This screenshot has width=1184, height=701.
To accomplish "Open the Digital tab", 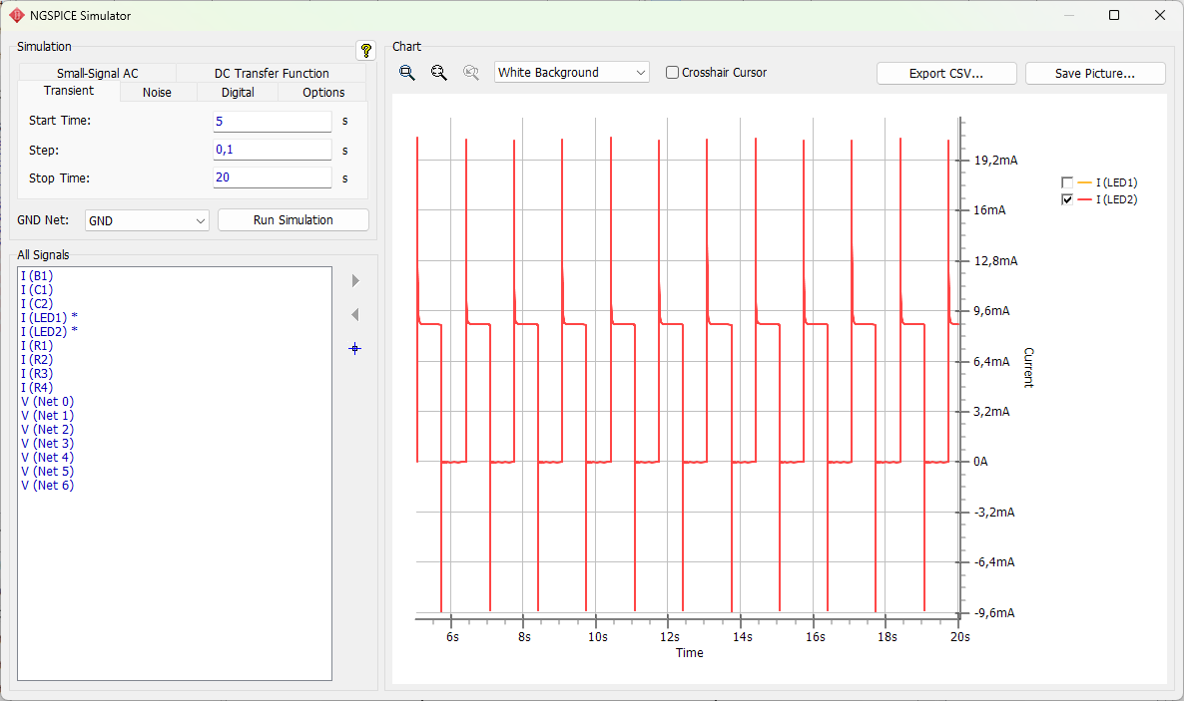I will [238, 92].
